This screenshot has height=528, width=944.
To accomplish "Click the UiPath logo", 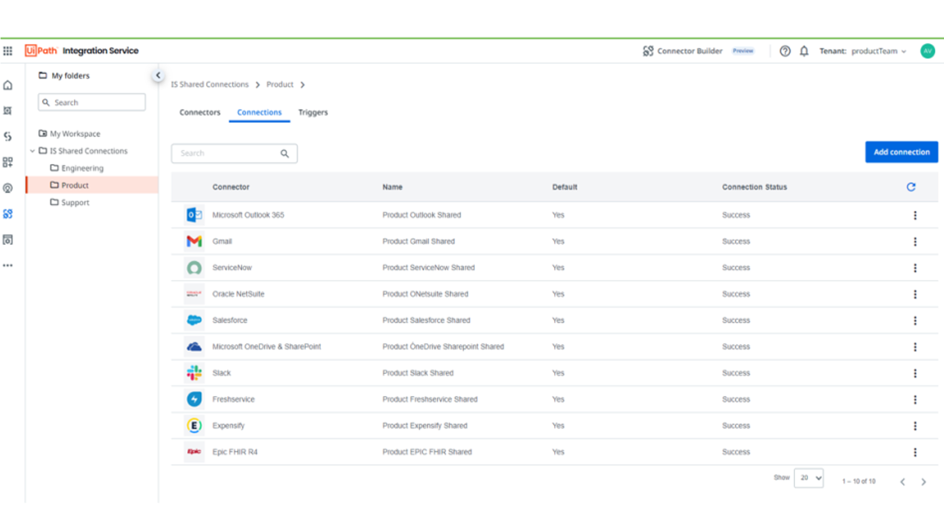I will pos(41,51).
